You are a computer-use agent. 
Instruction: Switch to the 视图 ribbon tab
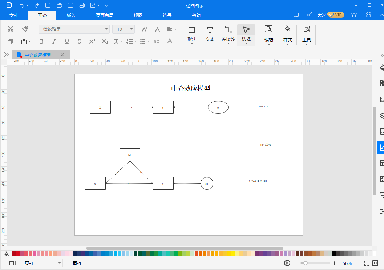coord(138,15)
